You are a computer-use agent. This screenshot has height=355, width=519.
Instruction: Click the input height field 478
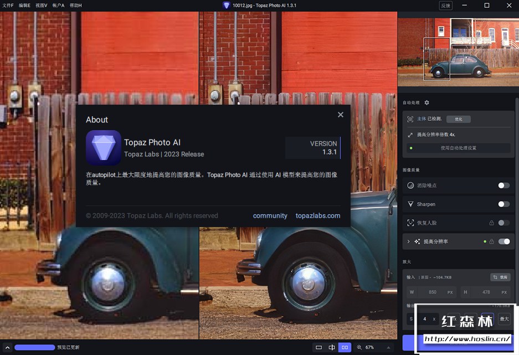pos(486,292)
